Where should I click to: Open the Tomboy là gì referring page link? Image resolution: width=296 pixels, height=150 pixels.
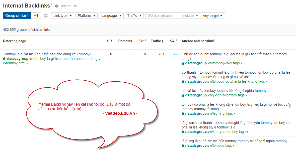tap(47, 54)
